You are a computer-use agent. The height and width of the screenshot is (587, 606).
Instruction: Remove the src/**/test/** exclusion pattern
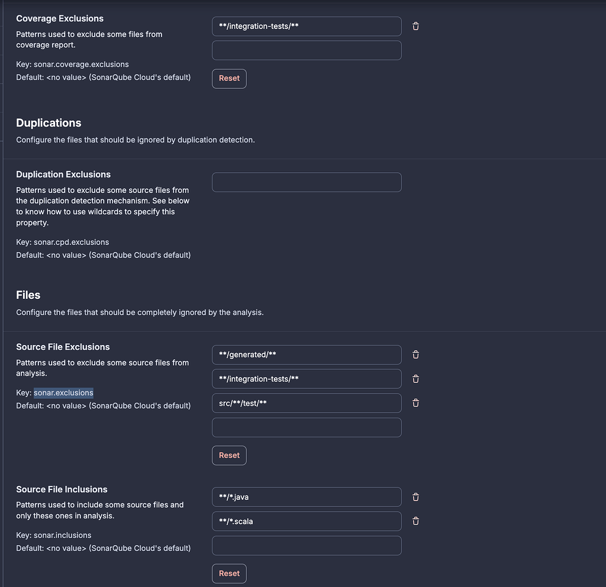click(x=415, y=403)
